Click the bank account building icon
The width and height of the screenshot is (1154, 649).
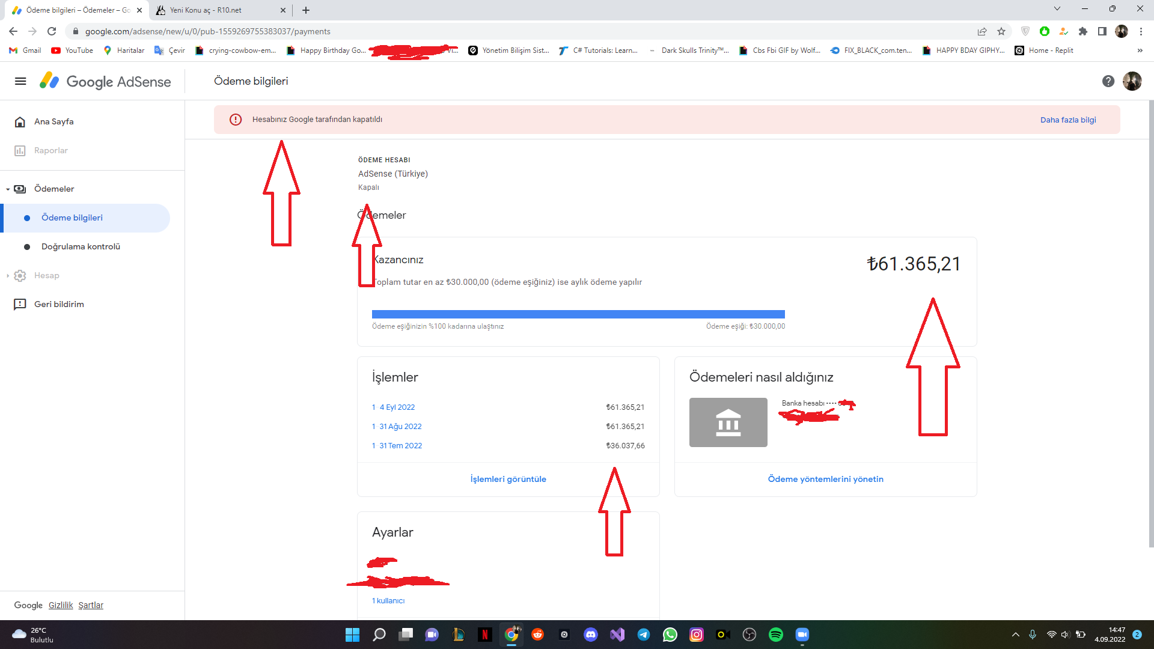tap(728, 422)
